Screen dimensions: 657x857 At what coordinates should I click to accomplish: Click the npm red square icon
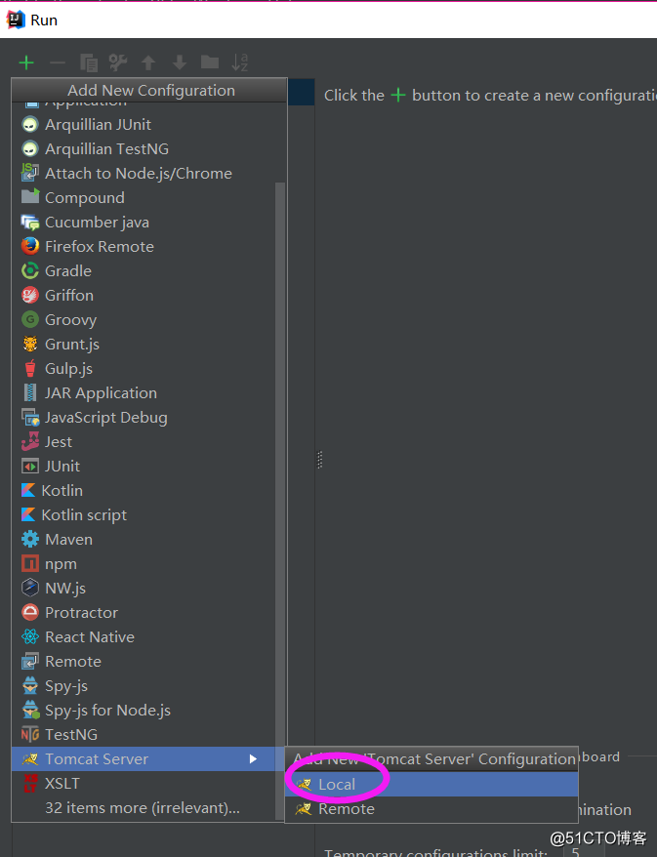[x=30, y=563]
